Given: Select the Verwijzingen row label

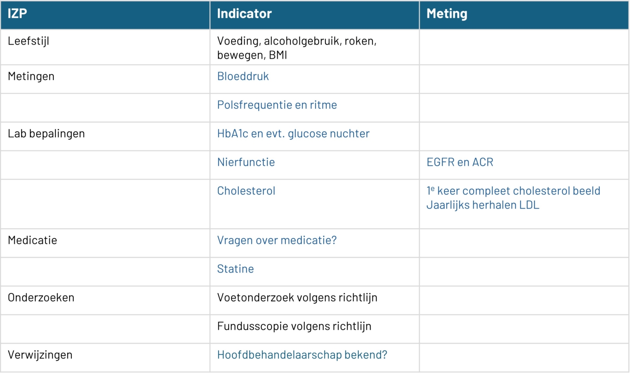Looking at the screenshot, I should click(40, 355).
